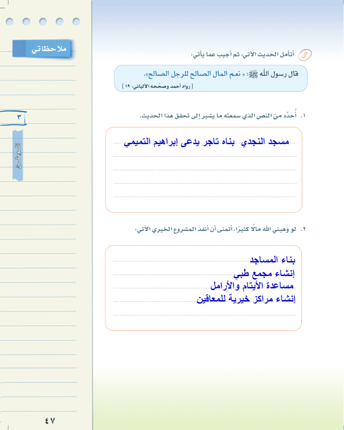The width and height of the screenshot is (344, 430).
Task: Click the unit number '٣' tab
Action: point(13,118)
